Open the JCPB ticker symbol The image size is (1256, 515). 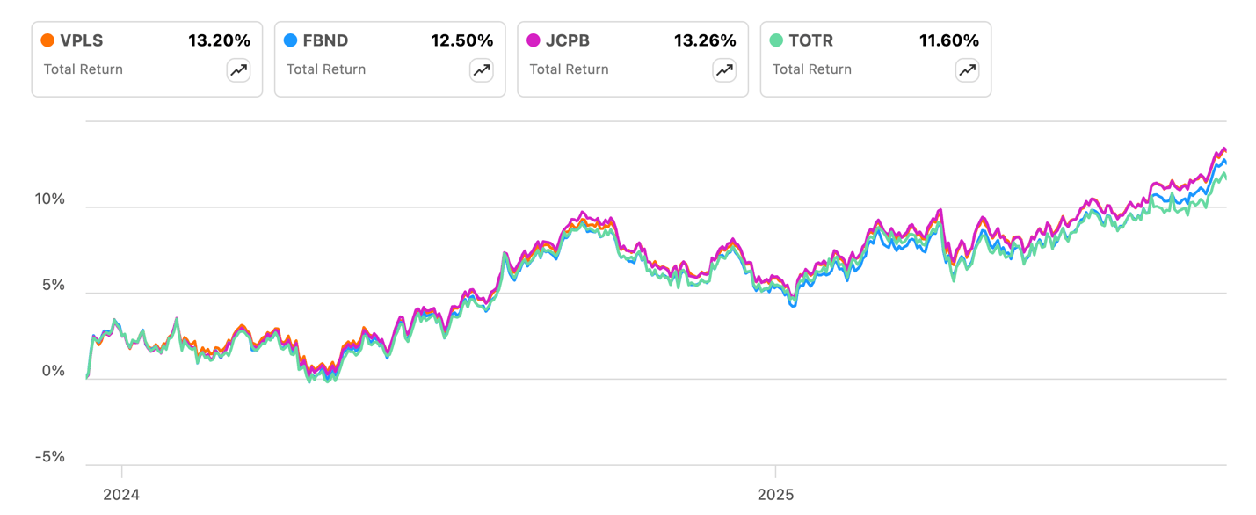coord(568,40)
